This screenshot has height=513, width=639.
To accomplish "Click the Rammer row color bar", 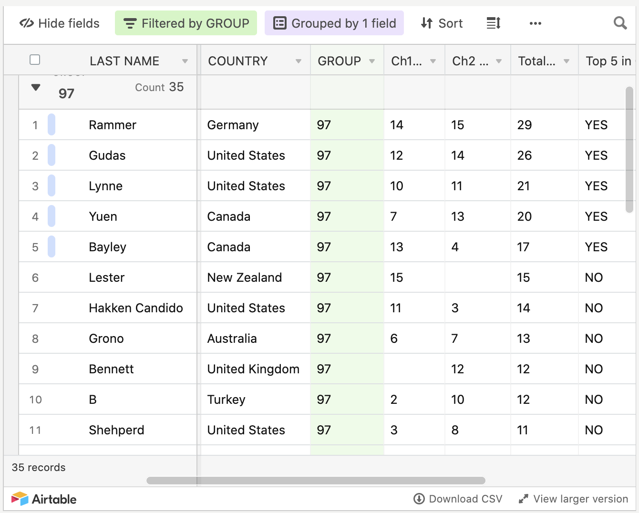I will [52, 125].
